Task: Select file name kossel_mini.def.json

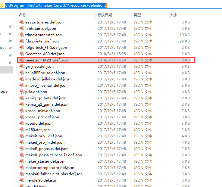Action: pyautogui.click(x=42, y=111)
